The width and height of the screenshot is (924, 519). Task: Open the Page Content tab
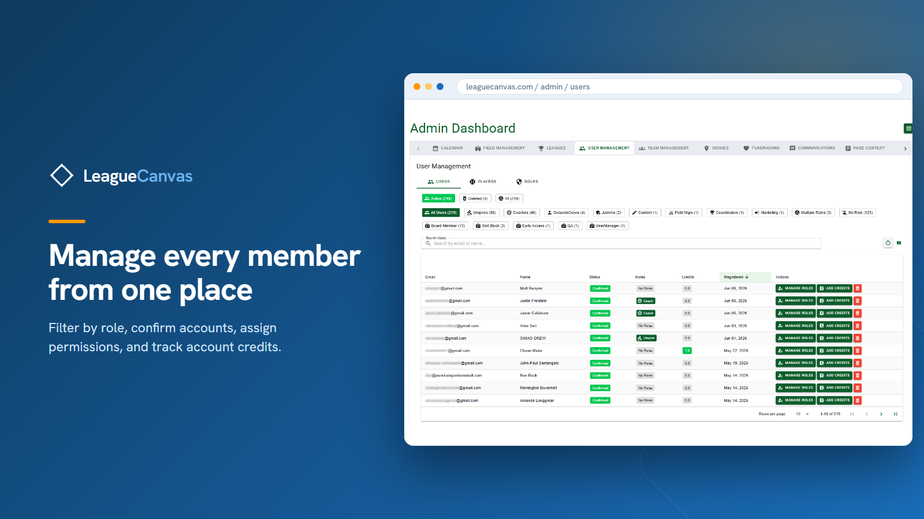[x=865, y=148]
